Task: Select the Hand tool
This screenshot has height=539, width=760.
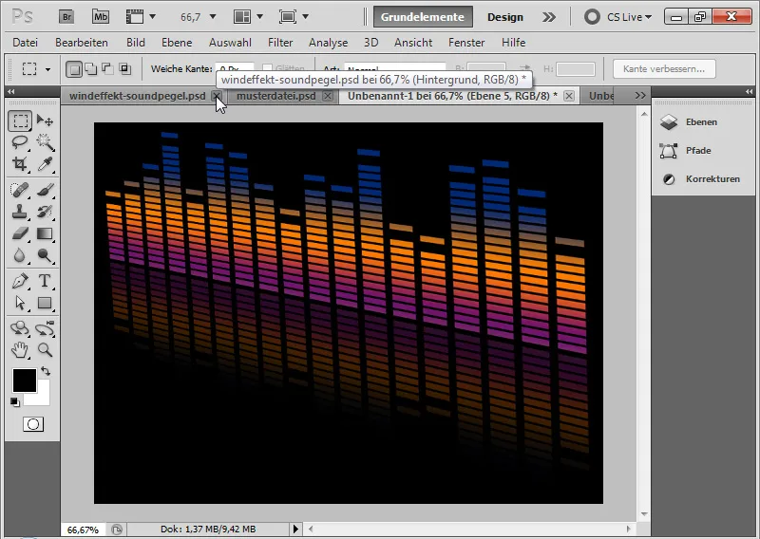Action: (20, 349)
